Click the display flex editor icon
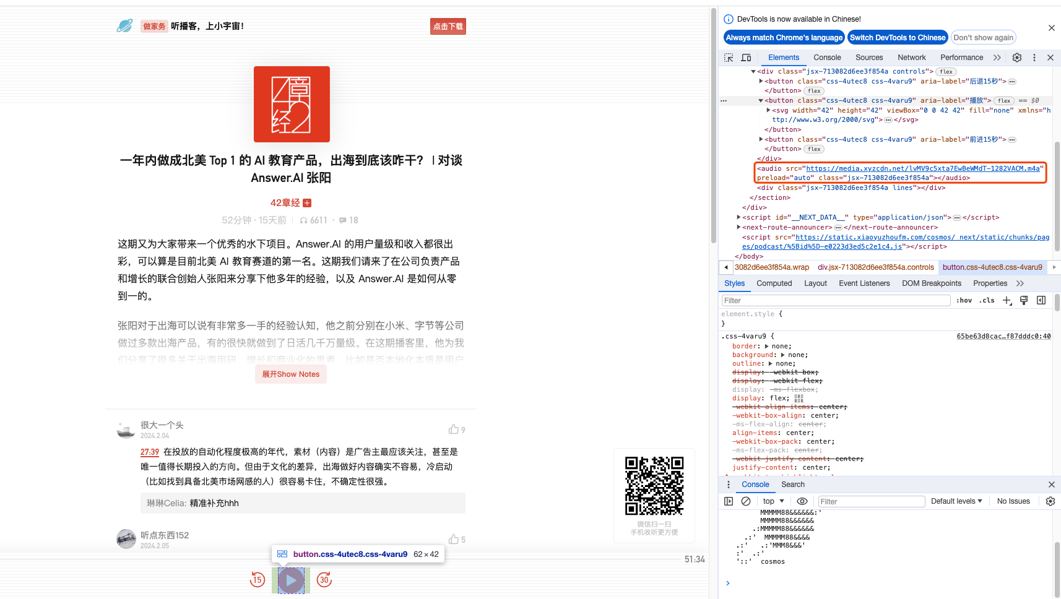Screen dimensions: 1061x599 (x=799, y=399)
